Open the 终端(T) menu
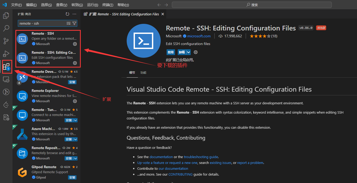This screenshot has height=183, width=357. coord(108,5)
